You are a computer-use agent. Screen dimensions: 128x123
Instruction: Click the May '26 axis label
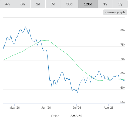[15, 108]
